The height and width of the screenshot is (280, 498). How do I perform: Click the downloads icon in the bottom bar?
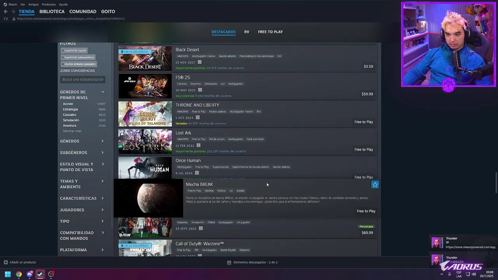tap(229, 262)
